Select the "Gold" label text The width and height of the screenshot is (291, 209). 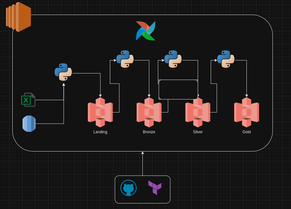pyautogui.click(x=247, y=132)
